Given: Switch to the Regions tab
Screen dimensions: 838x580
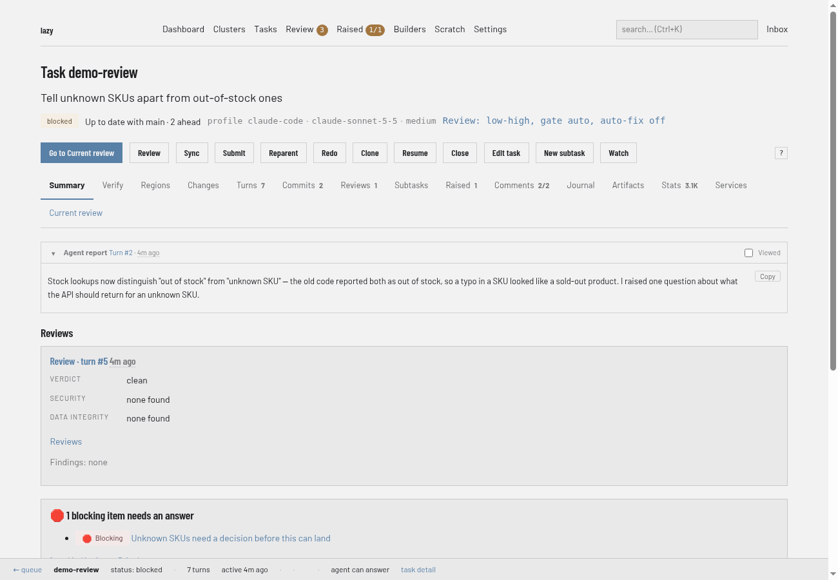Looking at the screenshot, I should (155, 186).
